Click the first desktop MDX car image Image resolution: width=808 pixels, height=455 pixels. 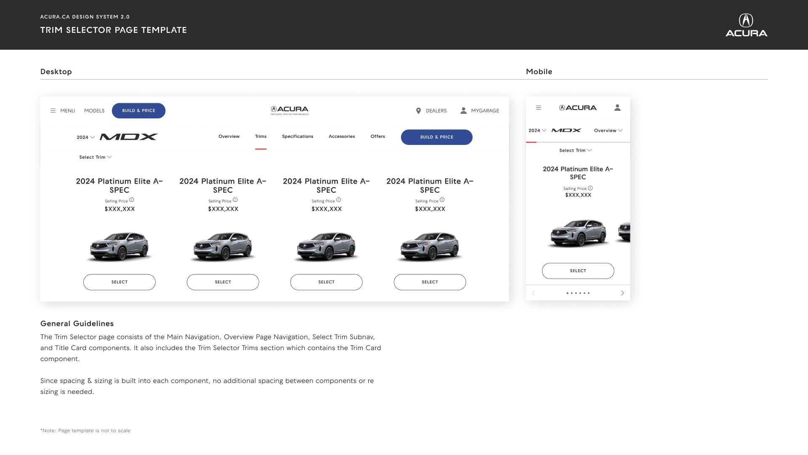point(120,246)
